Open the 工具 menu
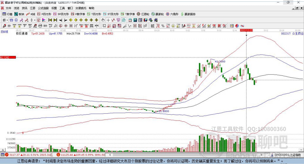 point(62,8)
